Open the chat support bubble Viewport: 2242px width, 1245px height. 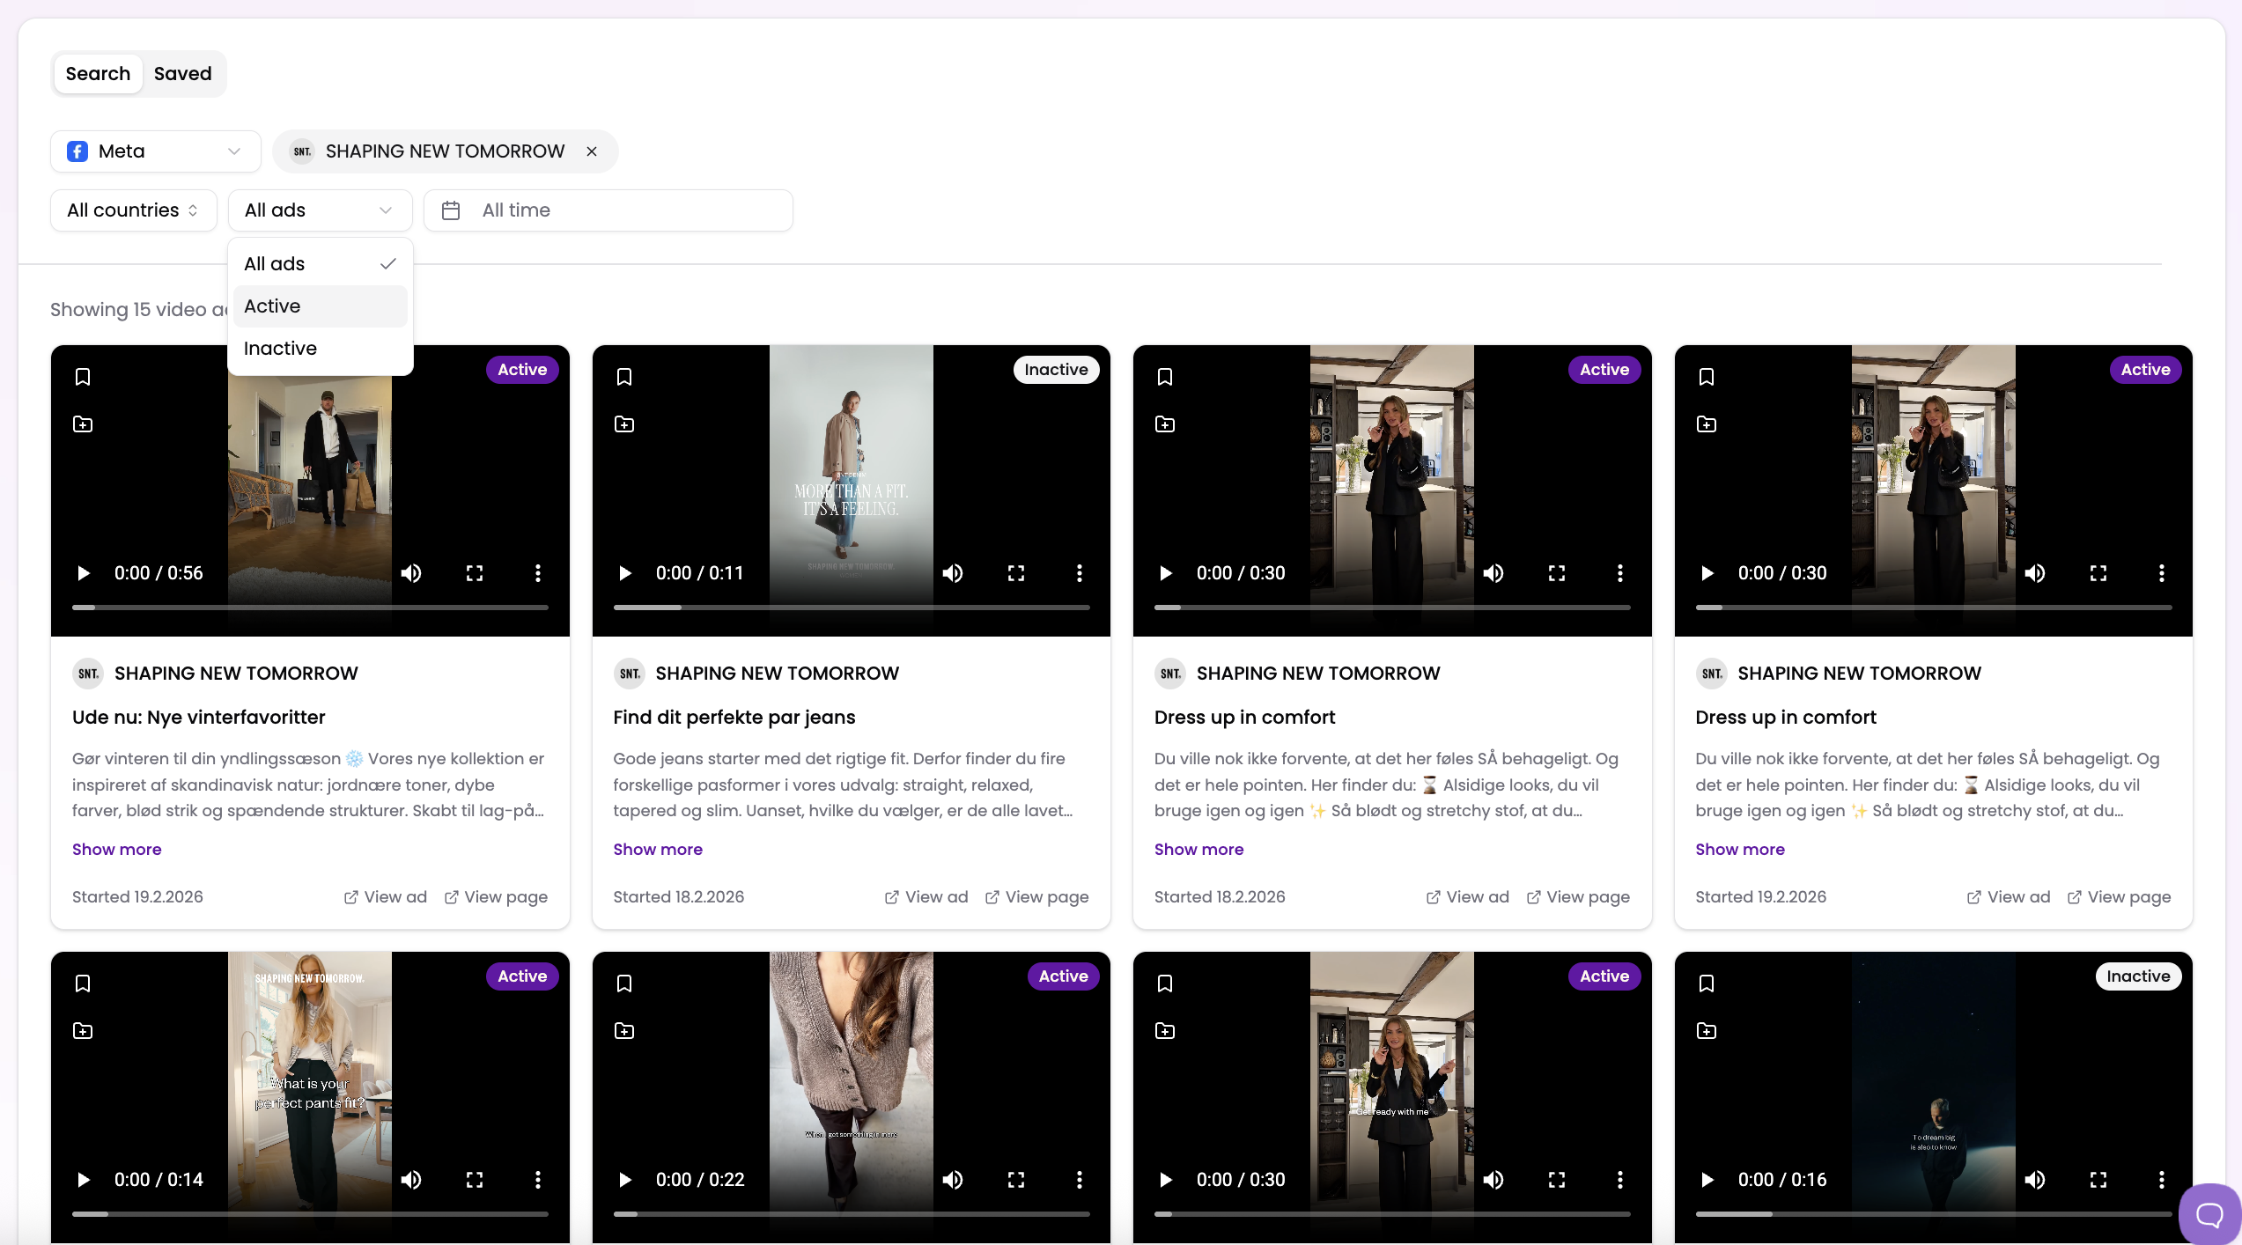(x=2209, y=1215)
